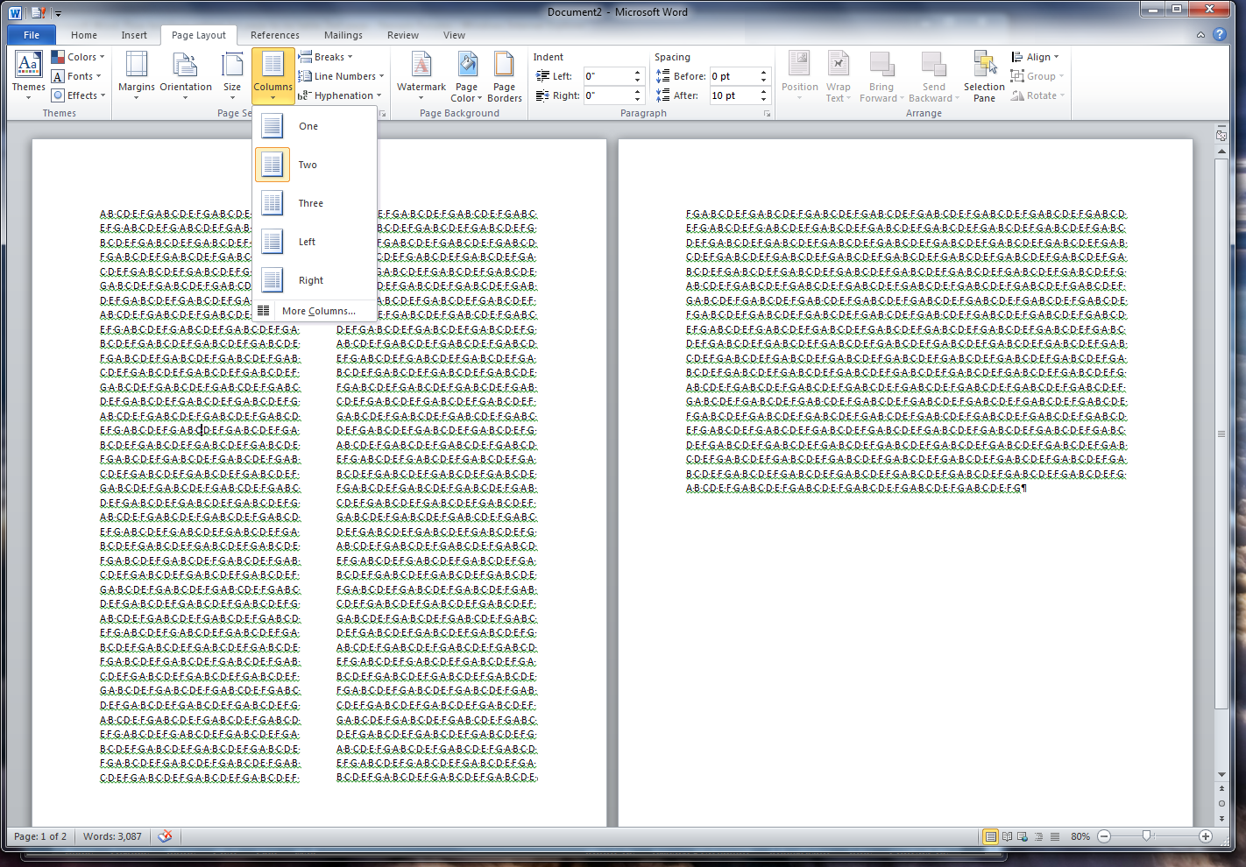Choose the One column layout
Image resolution: width=1246 pixels, height=867 pixels.
[x=315, y=126]
